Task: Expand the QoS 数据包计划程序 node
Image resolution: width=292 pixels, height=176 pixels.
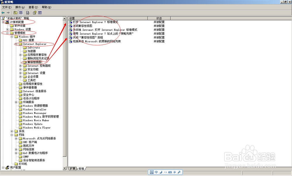Action: 16,153
